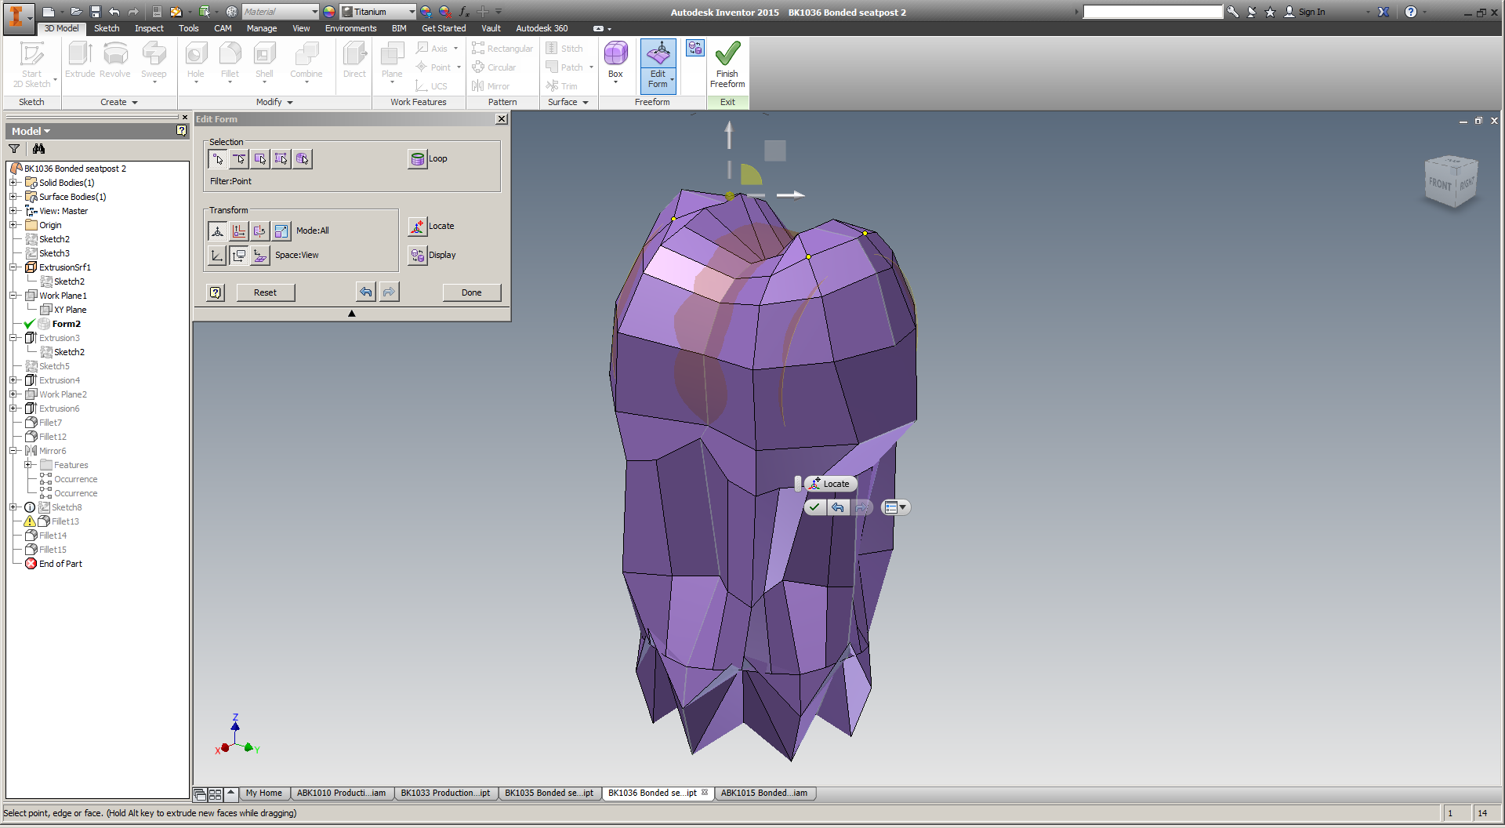Screen dimensions: 1505x828
Task: Open the Titanium appearance dropdown
Action: coord(412,12)
